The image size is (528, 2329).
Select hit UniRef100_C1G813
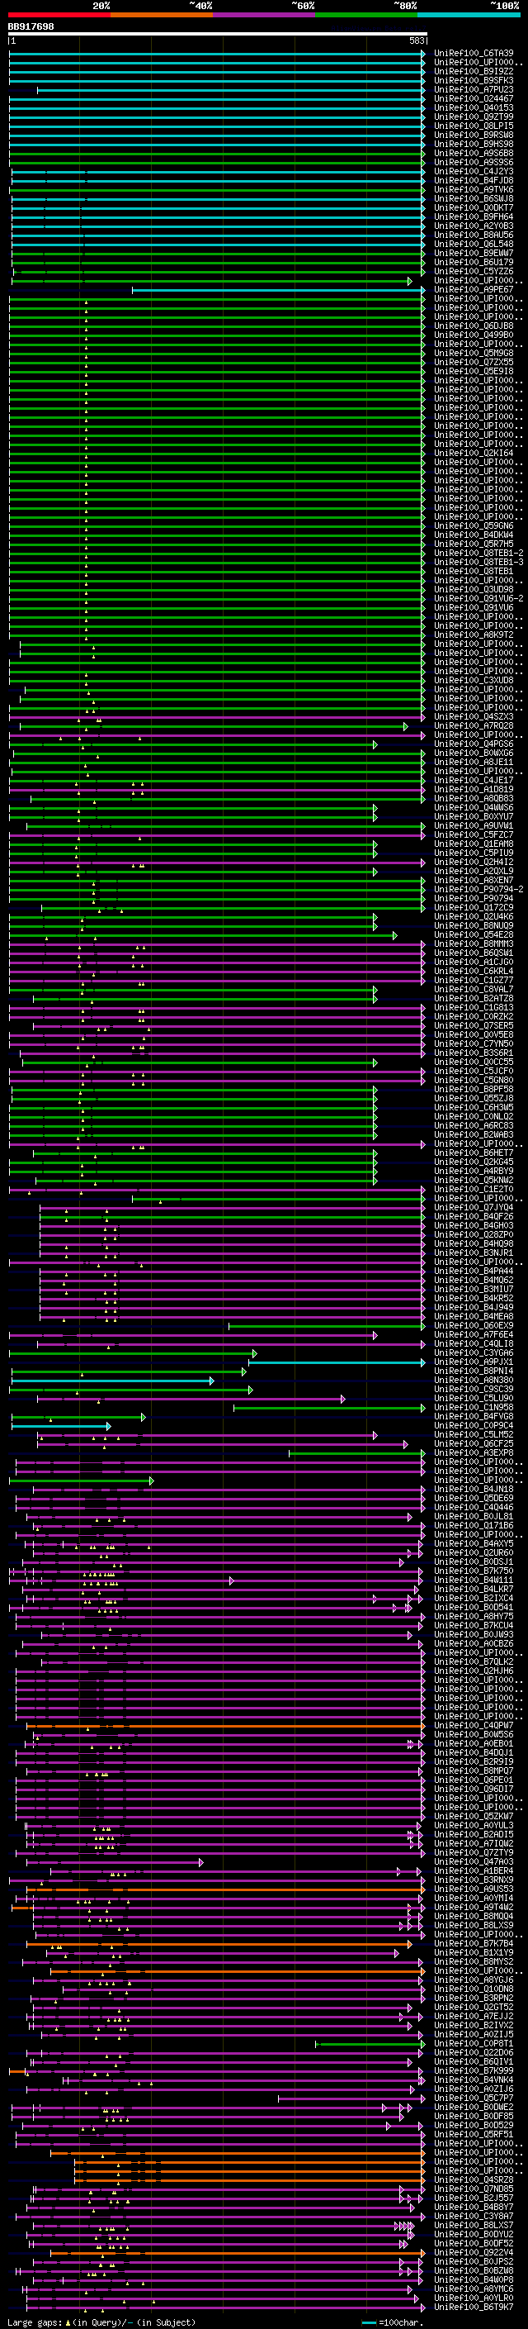pos(474,1007)
